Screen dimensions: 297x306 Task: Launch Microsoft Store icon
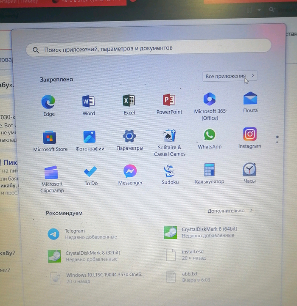pyautogui.click(x=50, y=138)
